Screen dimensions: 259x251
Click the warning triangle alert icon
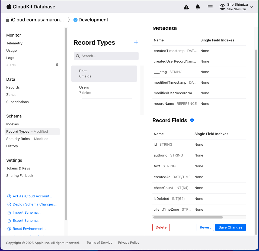186,7
